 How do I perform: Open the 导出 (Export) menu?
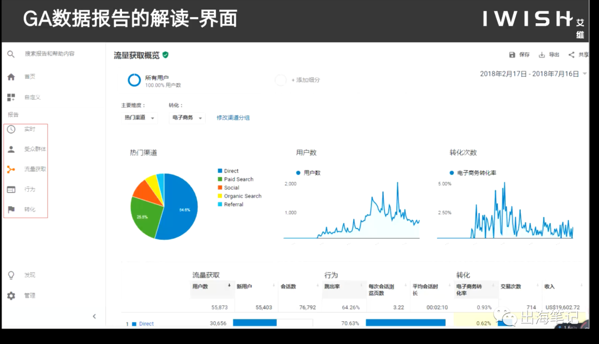point(548,54)
